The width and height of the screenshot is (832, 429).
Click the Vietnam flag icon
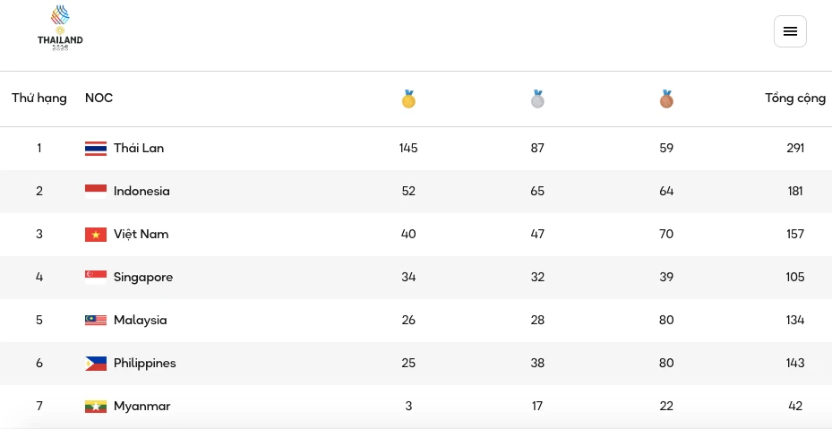[x=96, y=235]
